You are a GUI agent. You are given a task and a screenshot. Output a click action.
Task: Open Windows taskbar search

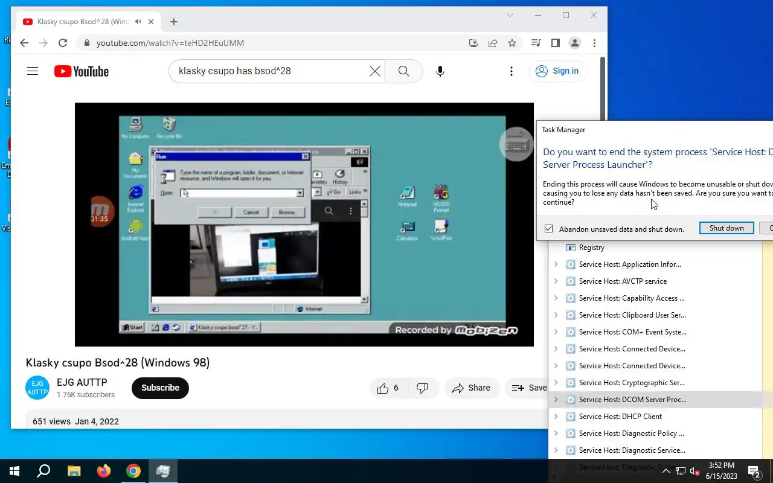tap(43, 471)
